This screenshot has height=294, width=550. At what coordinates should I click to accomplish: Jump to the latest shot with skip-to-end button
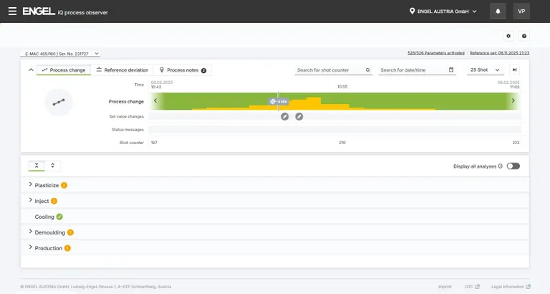point(515,70)
